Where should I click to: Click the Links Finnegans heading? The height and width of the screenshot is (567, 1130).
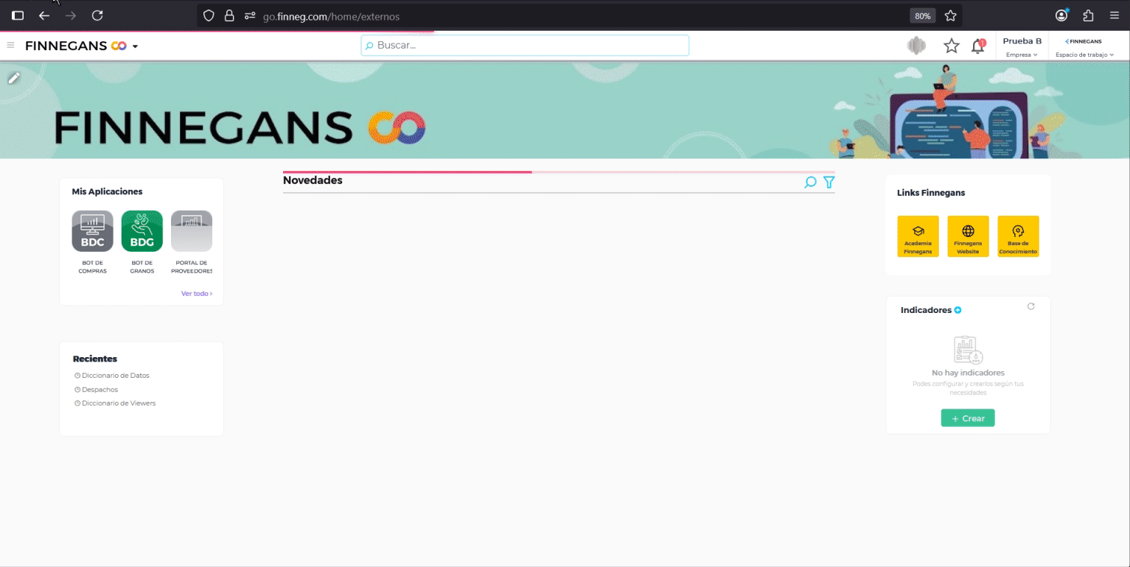coord(931,193)
